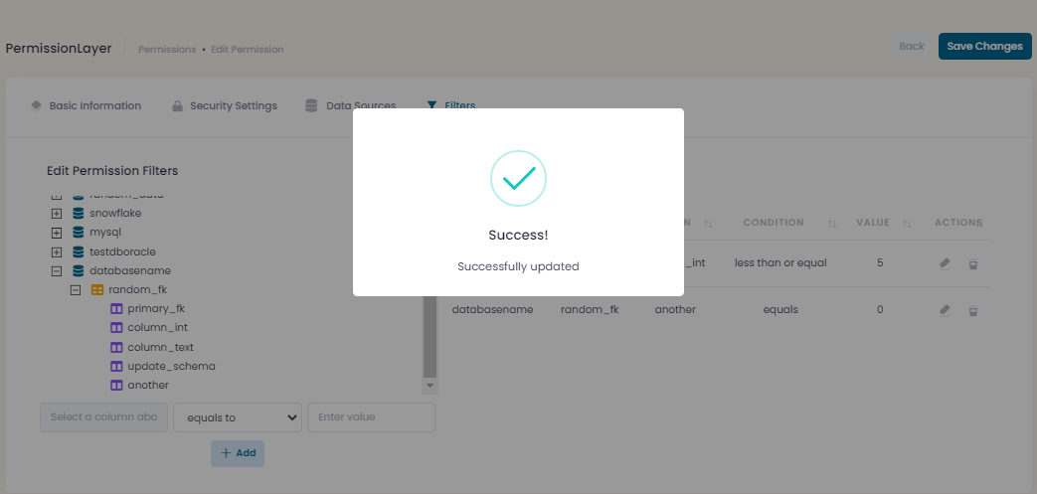Collapse the databasename node

click(x=56, y=270)
